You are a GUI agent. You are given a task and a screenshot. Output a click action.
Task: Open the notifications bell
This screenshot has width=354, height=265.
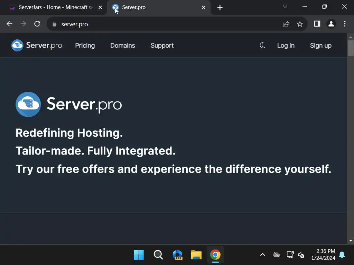coord(342,255)
